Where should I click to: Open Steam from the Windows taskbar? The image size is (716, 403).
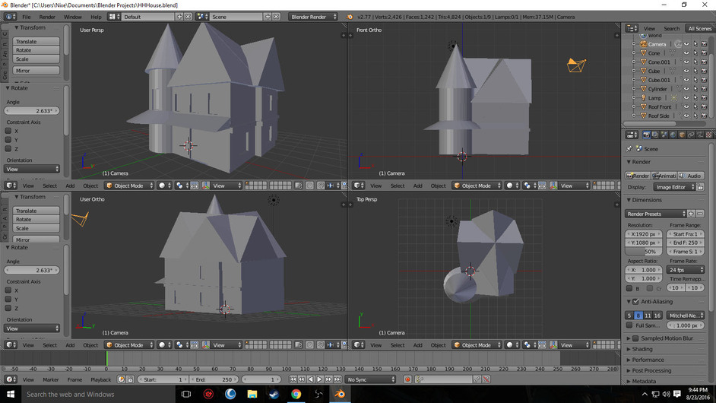point(274,394)
